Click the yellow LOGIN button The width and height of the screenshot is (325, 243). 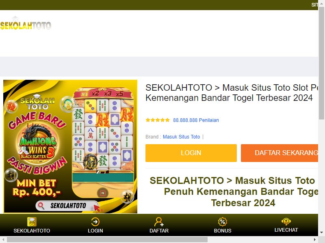[191, 153]
